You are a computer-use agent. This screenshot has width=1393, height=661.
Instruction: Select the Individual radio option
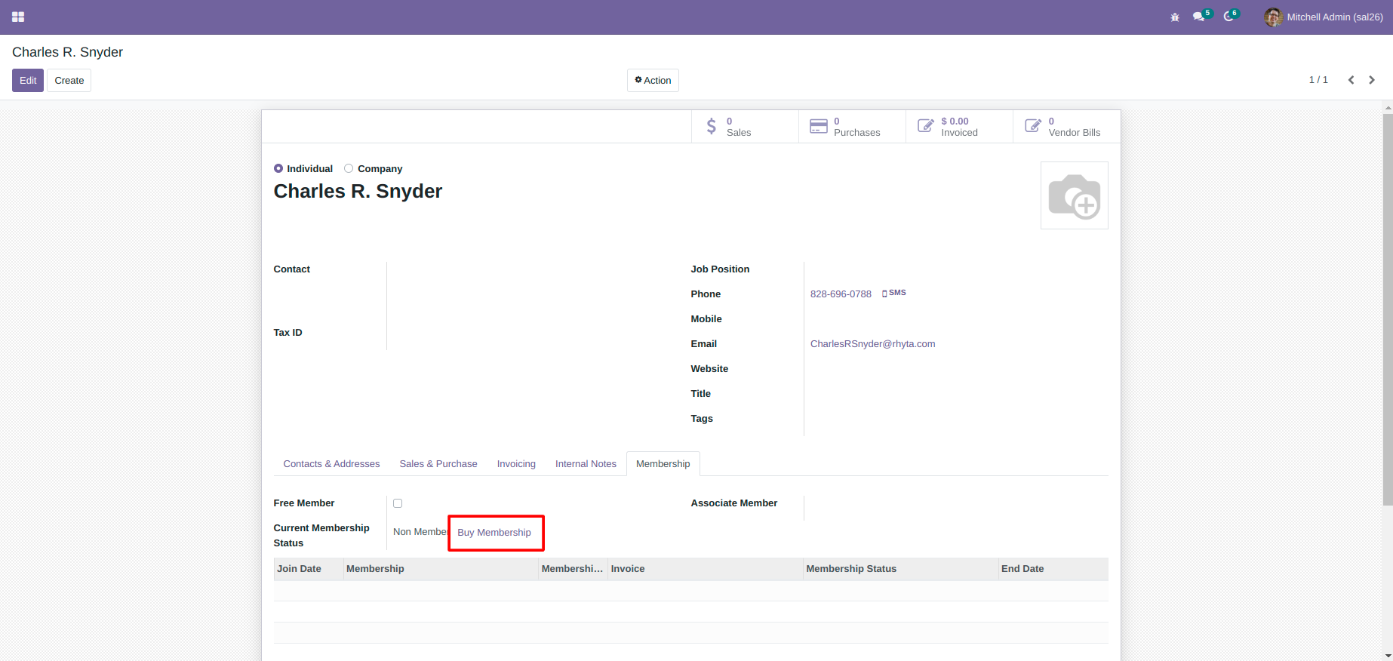click(x=278, y=169)
